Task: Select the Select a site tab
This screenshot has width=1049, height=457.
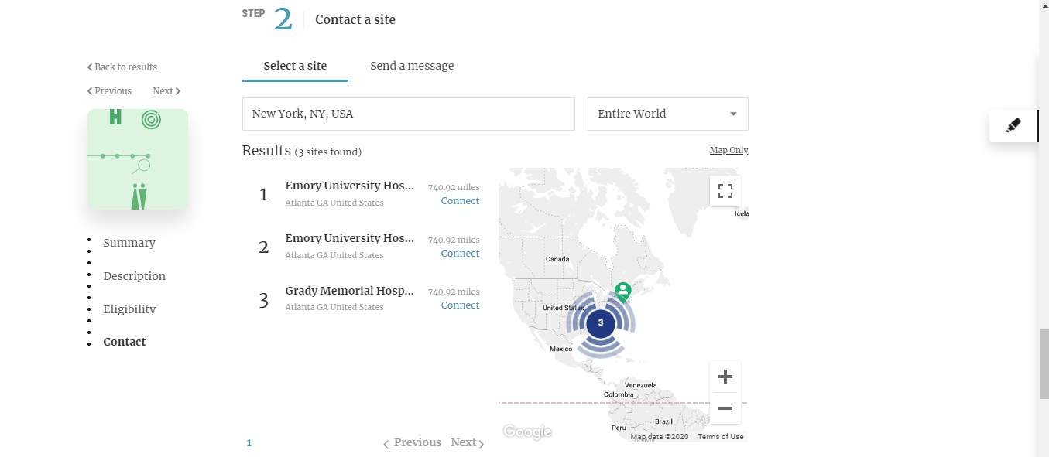Action: (x=295, y=66)
